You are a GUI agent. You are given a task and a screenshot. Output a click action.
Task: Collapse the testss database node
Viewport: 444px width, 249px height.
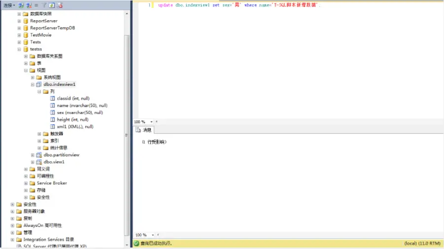(x=19, y=49)
